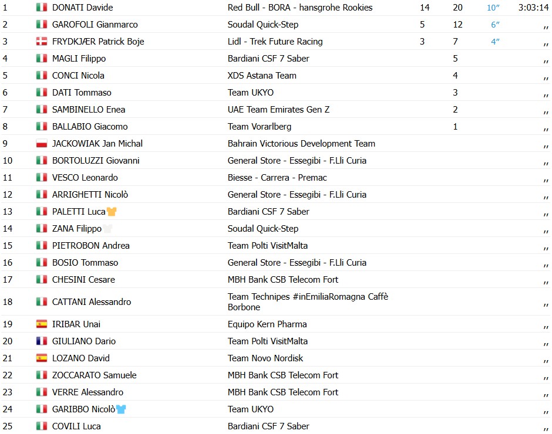The width and height of the screenshot is (552, 434).
Task: Open team Team Vorarlberg
Action: [x=260, y=126]
